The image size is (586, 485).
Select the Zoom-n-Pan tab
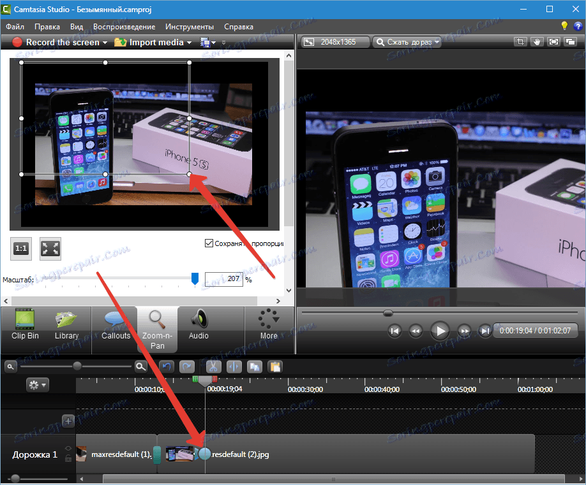(x=157, y=329)
